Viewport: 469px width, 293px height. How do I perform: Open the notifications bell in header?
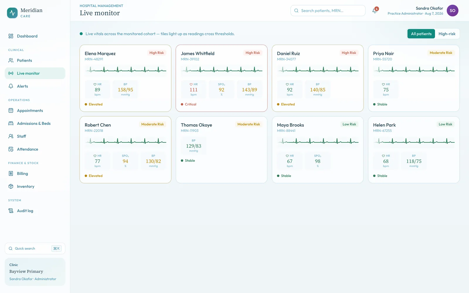(375, 11)
